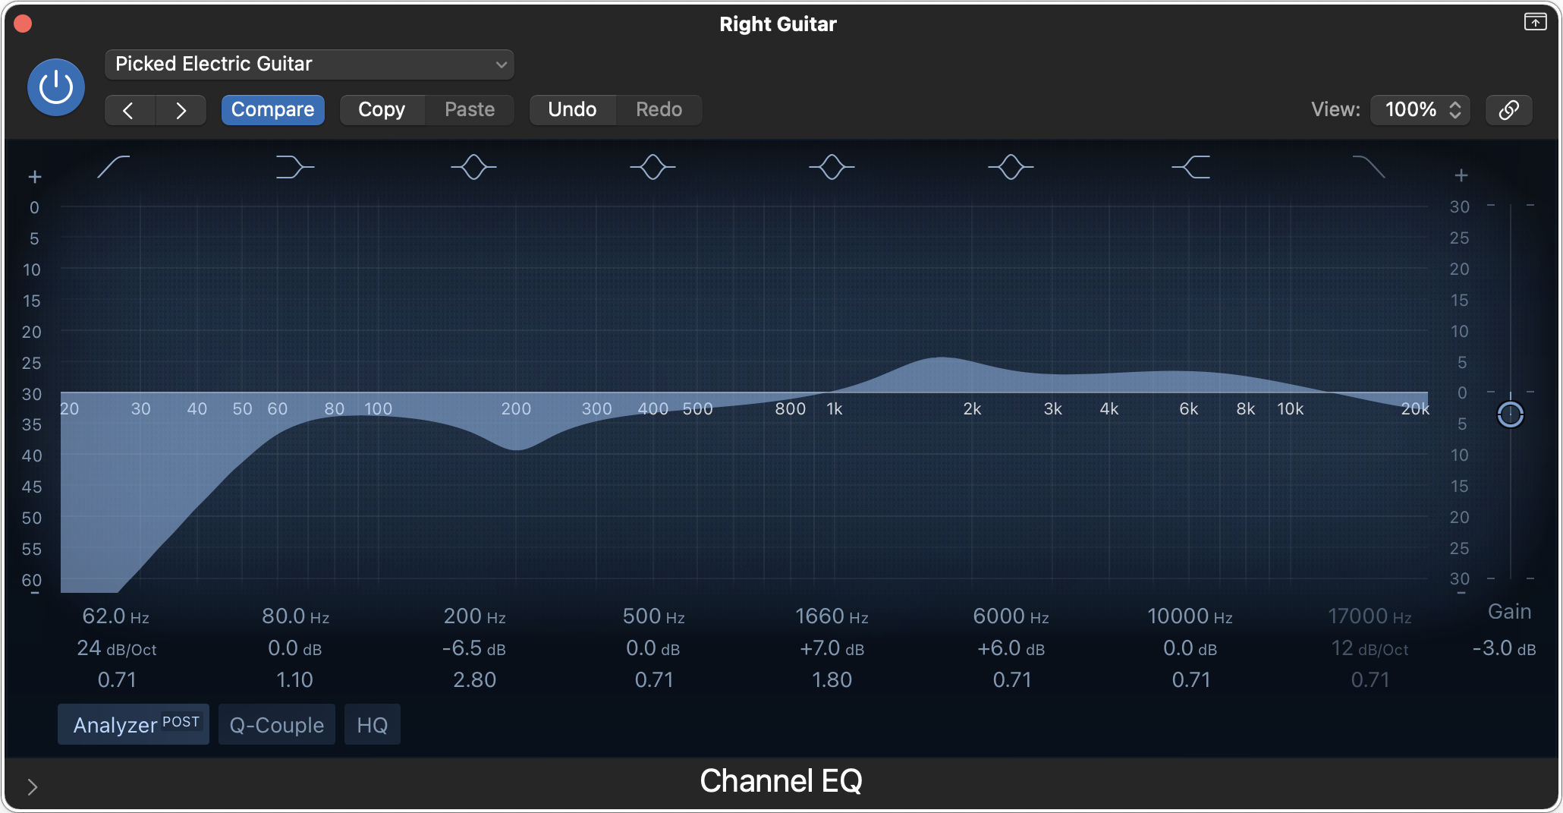Toggle the 200 Hz parametric band
The image size is (1563, 813).
(x=473, y=166)
